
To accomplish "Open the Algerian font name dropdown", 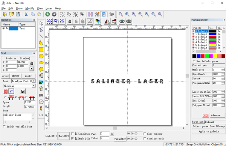I will [x=34, y=86].
